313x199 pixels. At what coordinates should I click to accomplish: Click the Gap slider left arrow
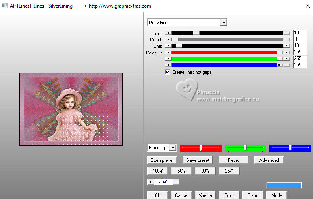tap(168, 33)
